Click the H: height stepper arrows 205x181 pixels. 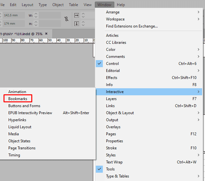click(36, 24)
